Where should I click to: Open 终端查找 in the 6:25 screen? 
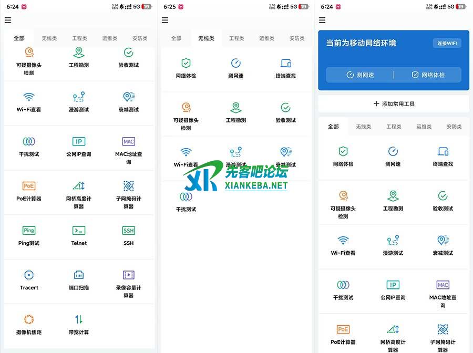(285, 67)
